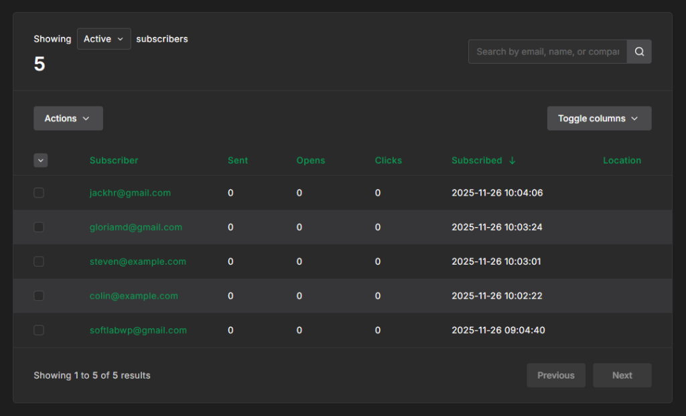Open the Actions dropdown
The image size is (686, 416).
68,119
